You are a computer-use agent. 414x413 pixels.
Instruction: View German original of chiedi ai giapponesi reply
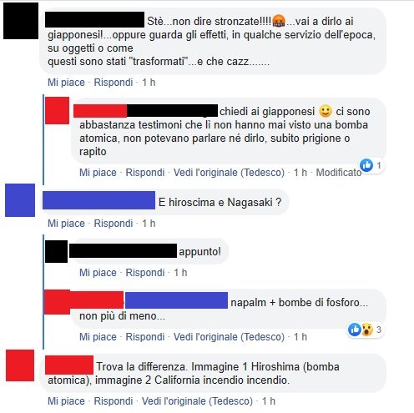click(x=229, y=173)
